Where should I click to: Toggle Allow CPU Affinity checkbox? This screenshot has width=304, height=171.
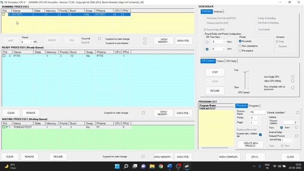pos(293,81)
